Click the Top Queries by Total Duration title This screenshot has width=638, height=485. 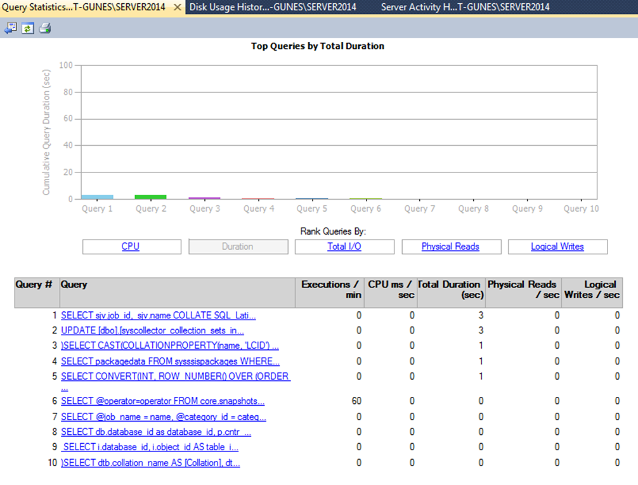[x=318, y=46]
